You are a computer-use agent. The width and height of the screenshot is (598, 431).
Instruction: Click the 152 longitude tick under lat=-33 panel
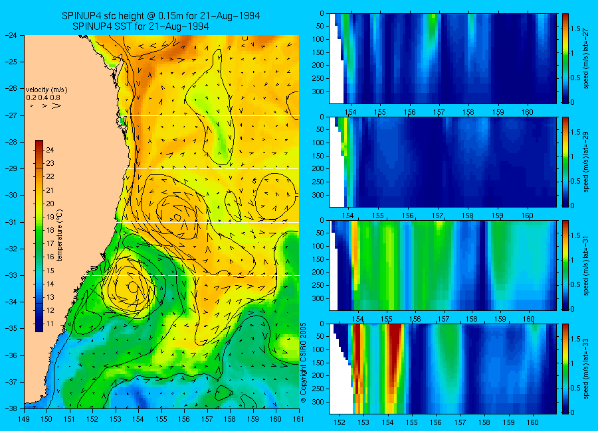click(x=339, y=422)
